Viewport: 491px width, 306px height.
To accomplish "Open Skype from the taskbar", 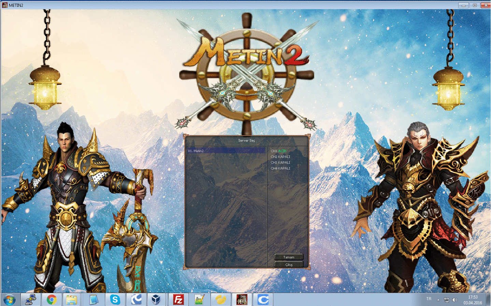I will tap(115, 300).
